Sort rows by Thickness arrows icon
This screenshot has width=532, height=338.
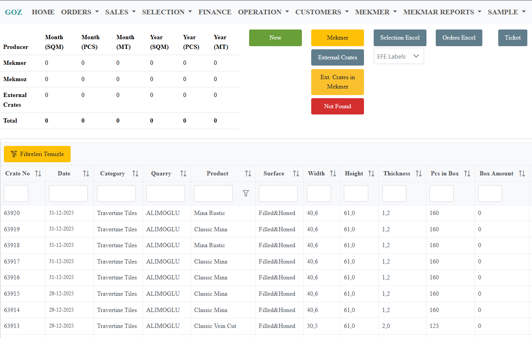[419, 173]
